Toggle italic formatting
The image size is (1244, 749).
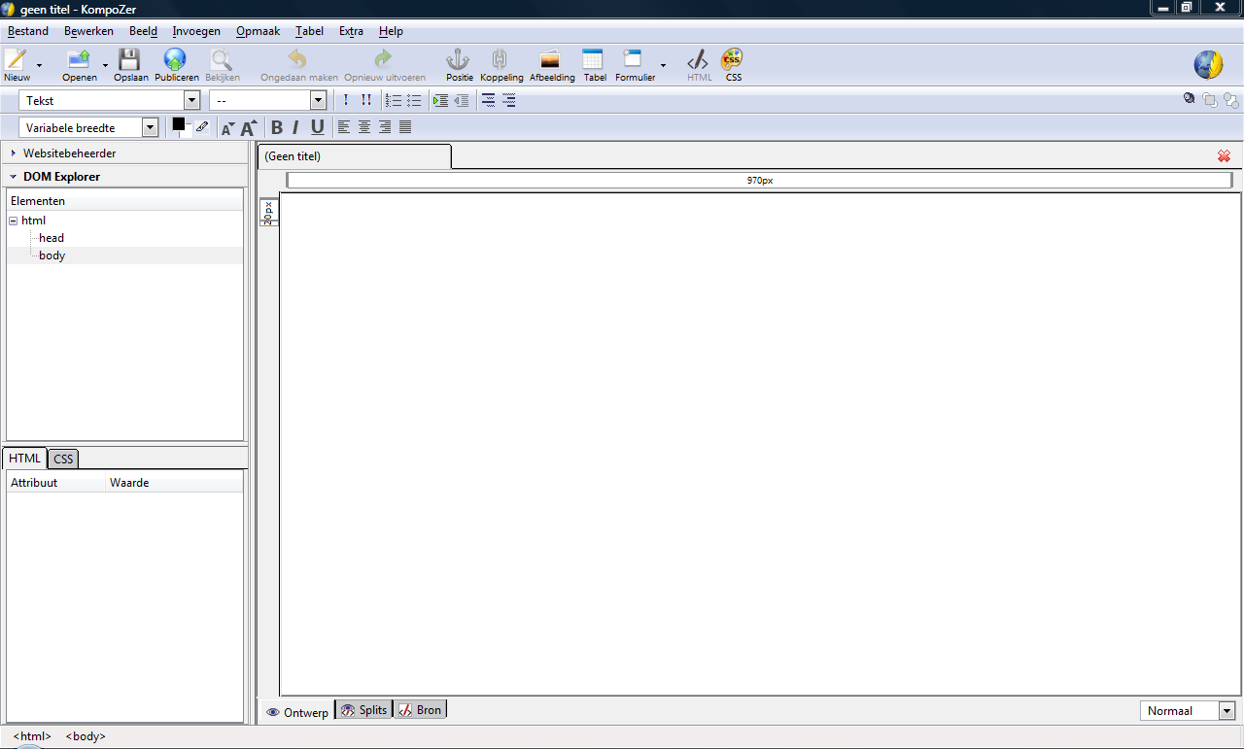295,127
